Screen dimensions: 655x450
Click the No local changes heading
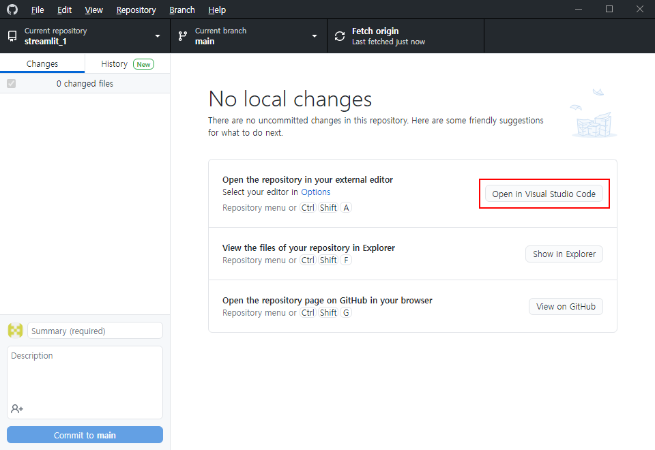pyautogui.click(x=290, y=100)
